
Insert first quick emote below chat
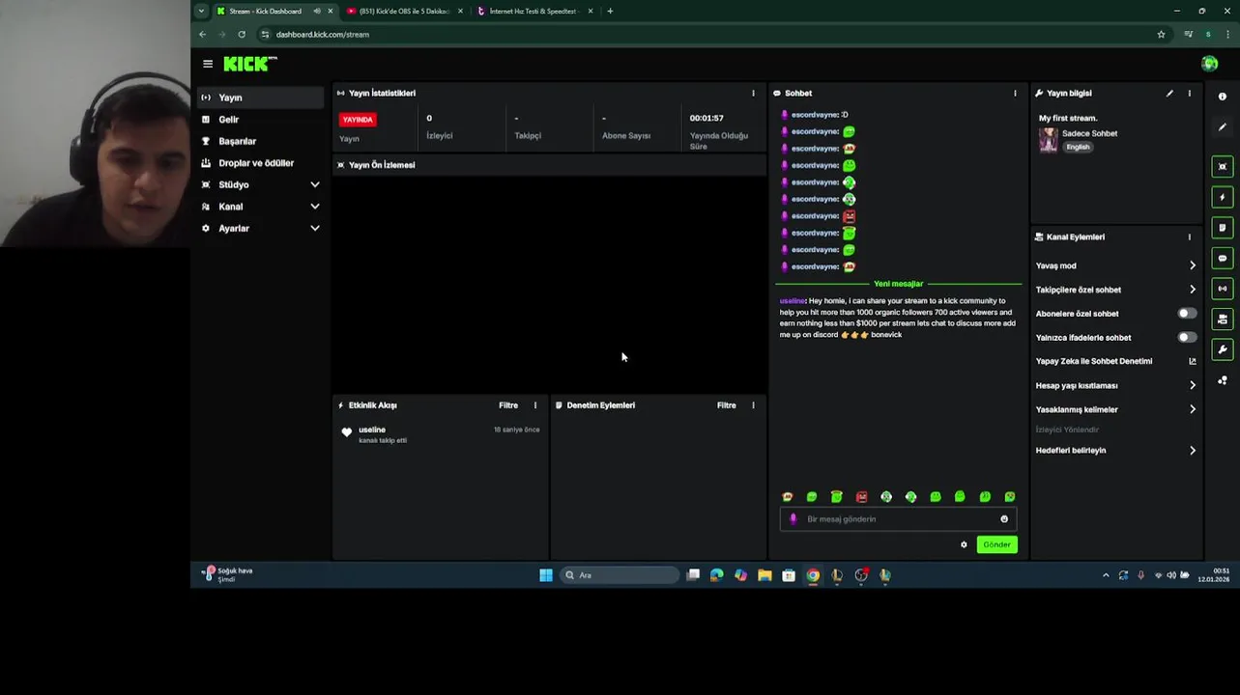click(x=788, y=497)
